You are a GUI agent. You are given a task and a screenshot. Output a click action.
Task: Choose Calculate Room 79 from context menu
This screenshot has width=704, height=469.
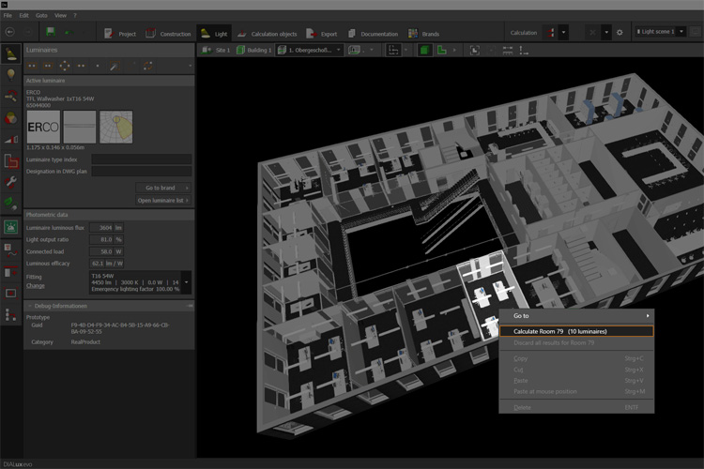pos(559,331)
